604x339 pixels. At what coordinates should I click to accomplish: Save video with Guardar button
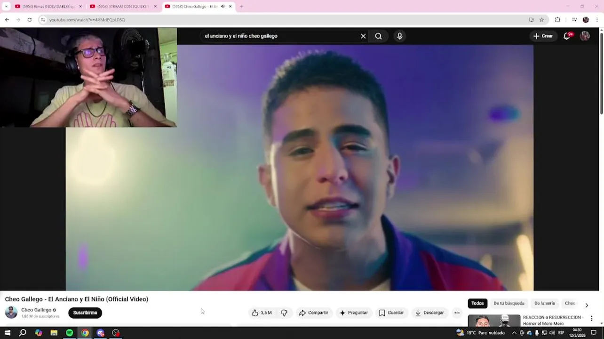point(391,313)
